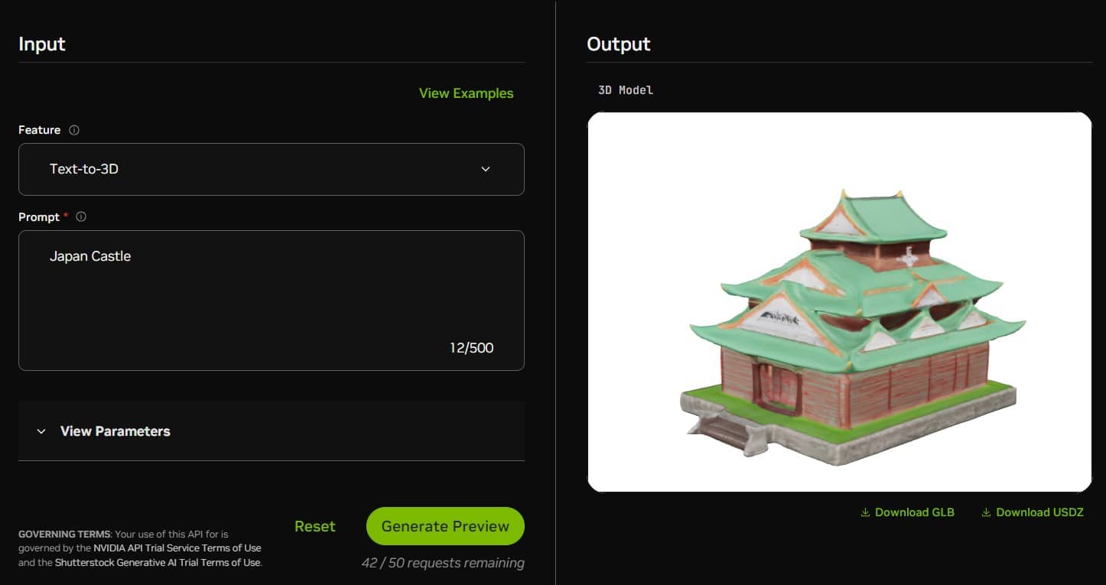Click the chevron inside the Feature selector
The image size is (1106, 585).
(486, 169)
